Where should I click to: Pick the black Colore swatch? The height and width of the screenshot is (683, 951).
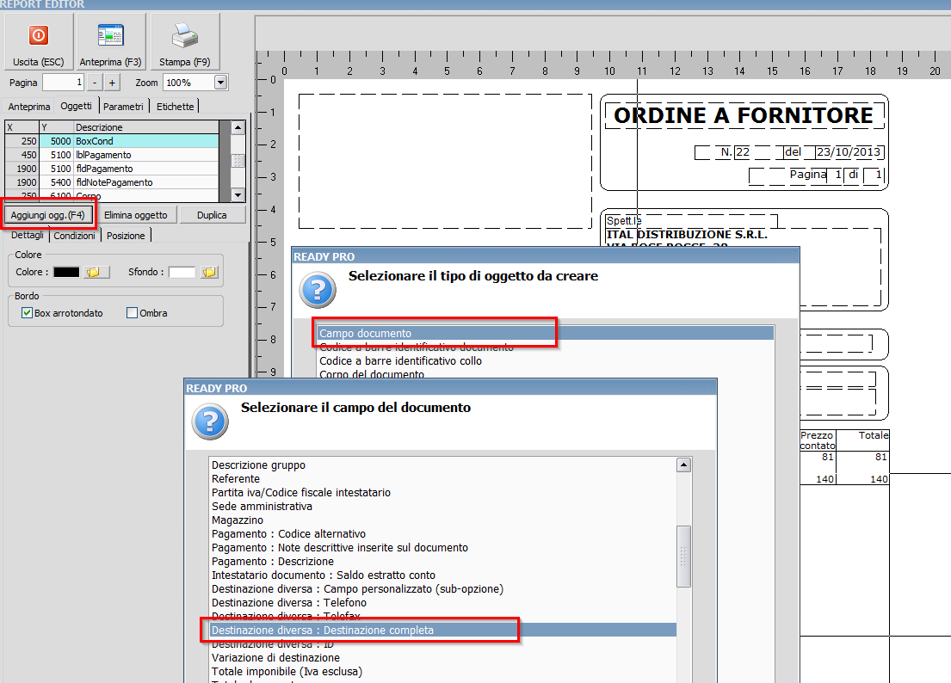(66, 272)
